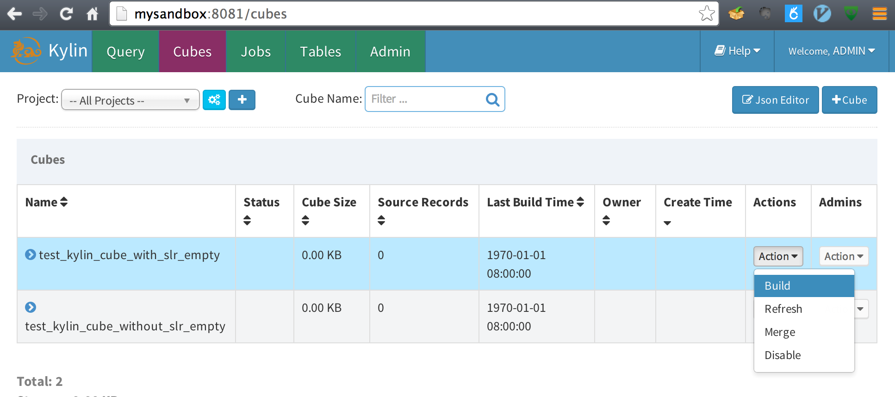This screenshot has width=895, height=397.
Task: Open Admins Action dropdown for first cube
Action: coord(844,256)
